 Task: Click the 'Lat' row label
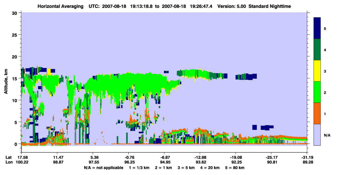click(8, 157)
